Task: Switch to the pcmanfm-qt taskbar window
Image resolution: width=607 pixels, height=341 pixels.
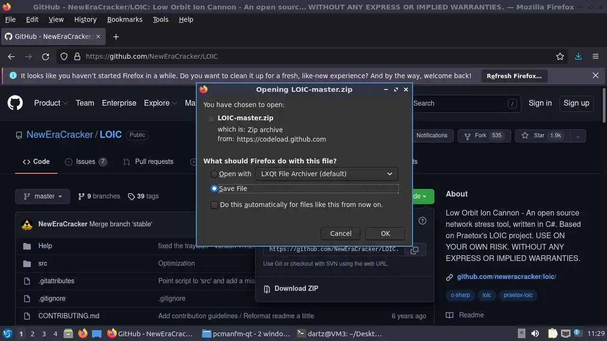Action: click(246, 333)
